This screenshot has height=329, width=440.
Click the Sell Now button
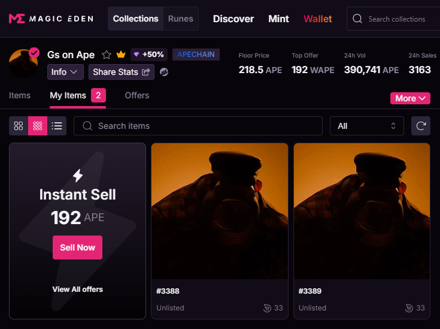coord(77,247)
